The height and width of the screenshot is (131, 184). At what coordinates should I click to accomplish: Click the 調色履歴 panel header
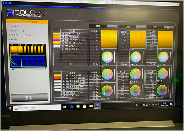click(27, 22)
